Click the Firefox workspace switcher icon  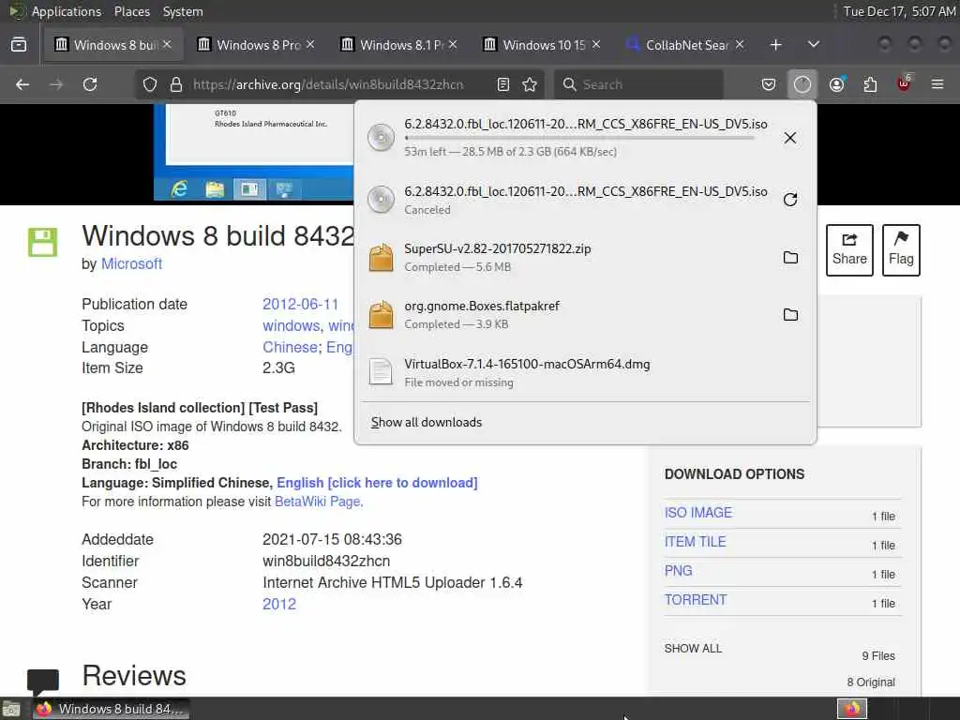[x=852, y=709]
